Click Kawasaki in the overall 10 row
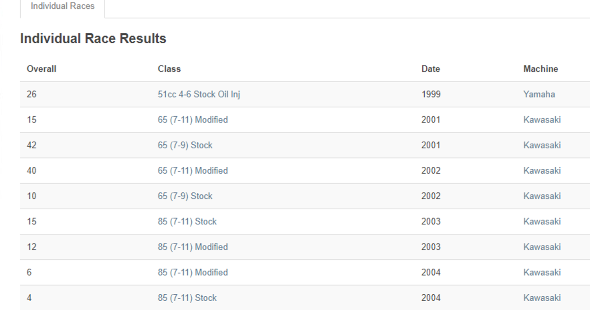Screen dimensions: 590x310 (x=542, y=196)
